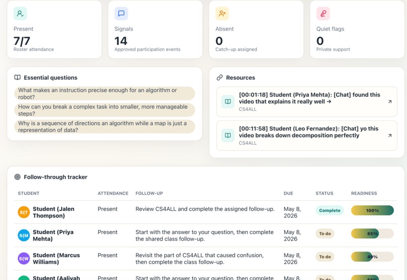Click the Quiet flags microphone icon
The image size is (407, 280).
click(323, 14)
